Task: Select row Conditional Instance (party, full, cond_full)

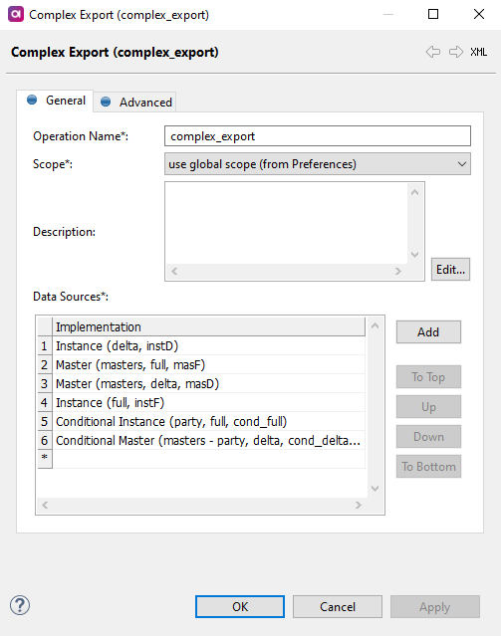Action: [209, 421]
